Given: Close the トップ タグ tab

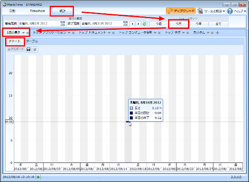Looking at the screenshot, I should pos(188,33).
